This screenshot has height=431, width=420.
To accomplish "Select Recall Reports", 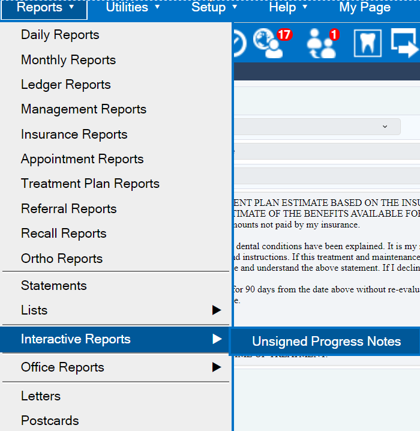I will 115,234.
